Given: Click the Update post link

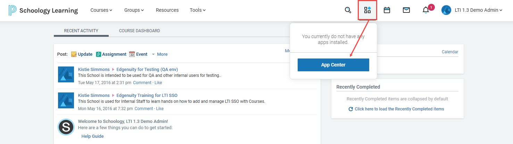Looking at the screenshot, I should tap(85, 54).
